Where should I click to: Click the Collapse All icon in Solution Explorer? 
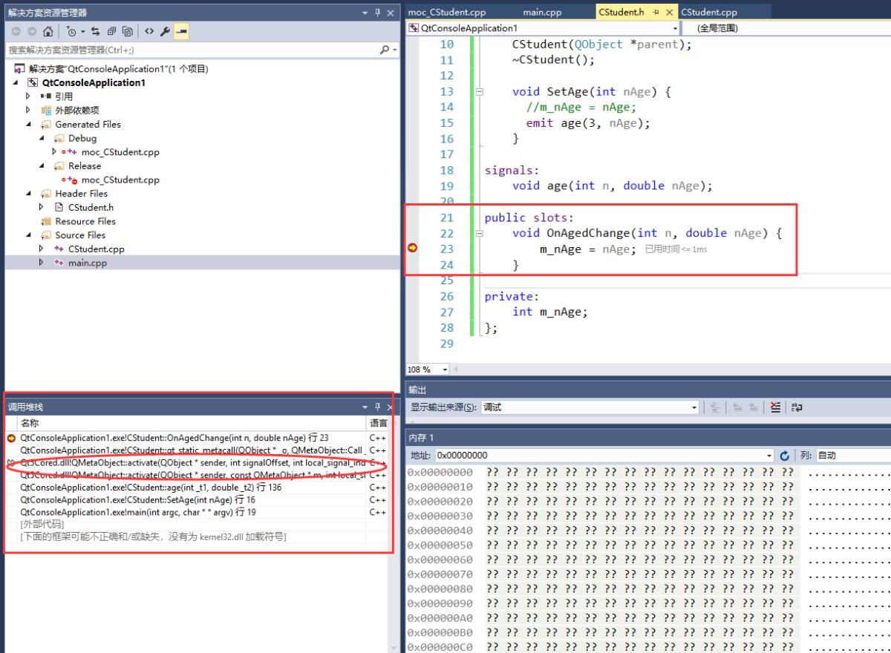pyautogui.click(x=111, y=31)
